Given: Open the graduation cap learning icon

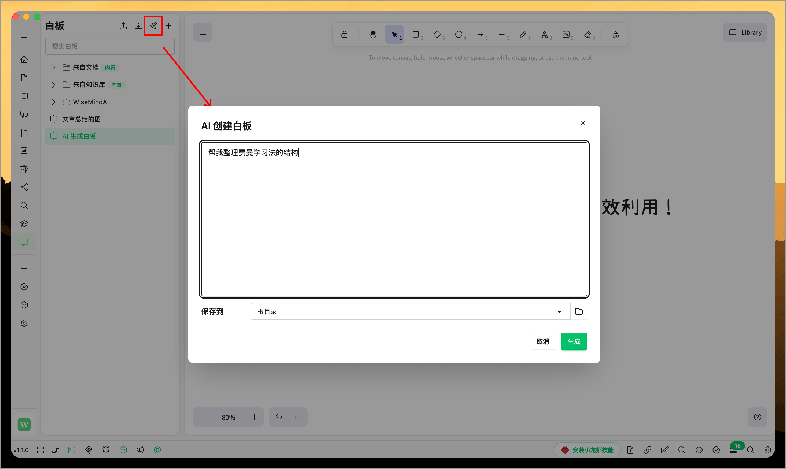Looking at the screenshot, I should click(x=24, y=224).
